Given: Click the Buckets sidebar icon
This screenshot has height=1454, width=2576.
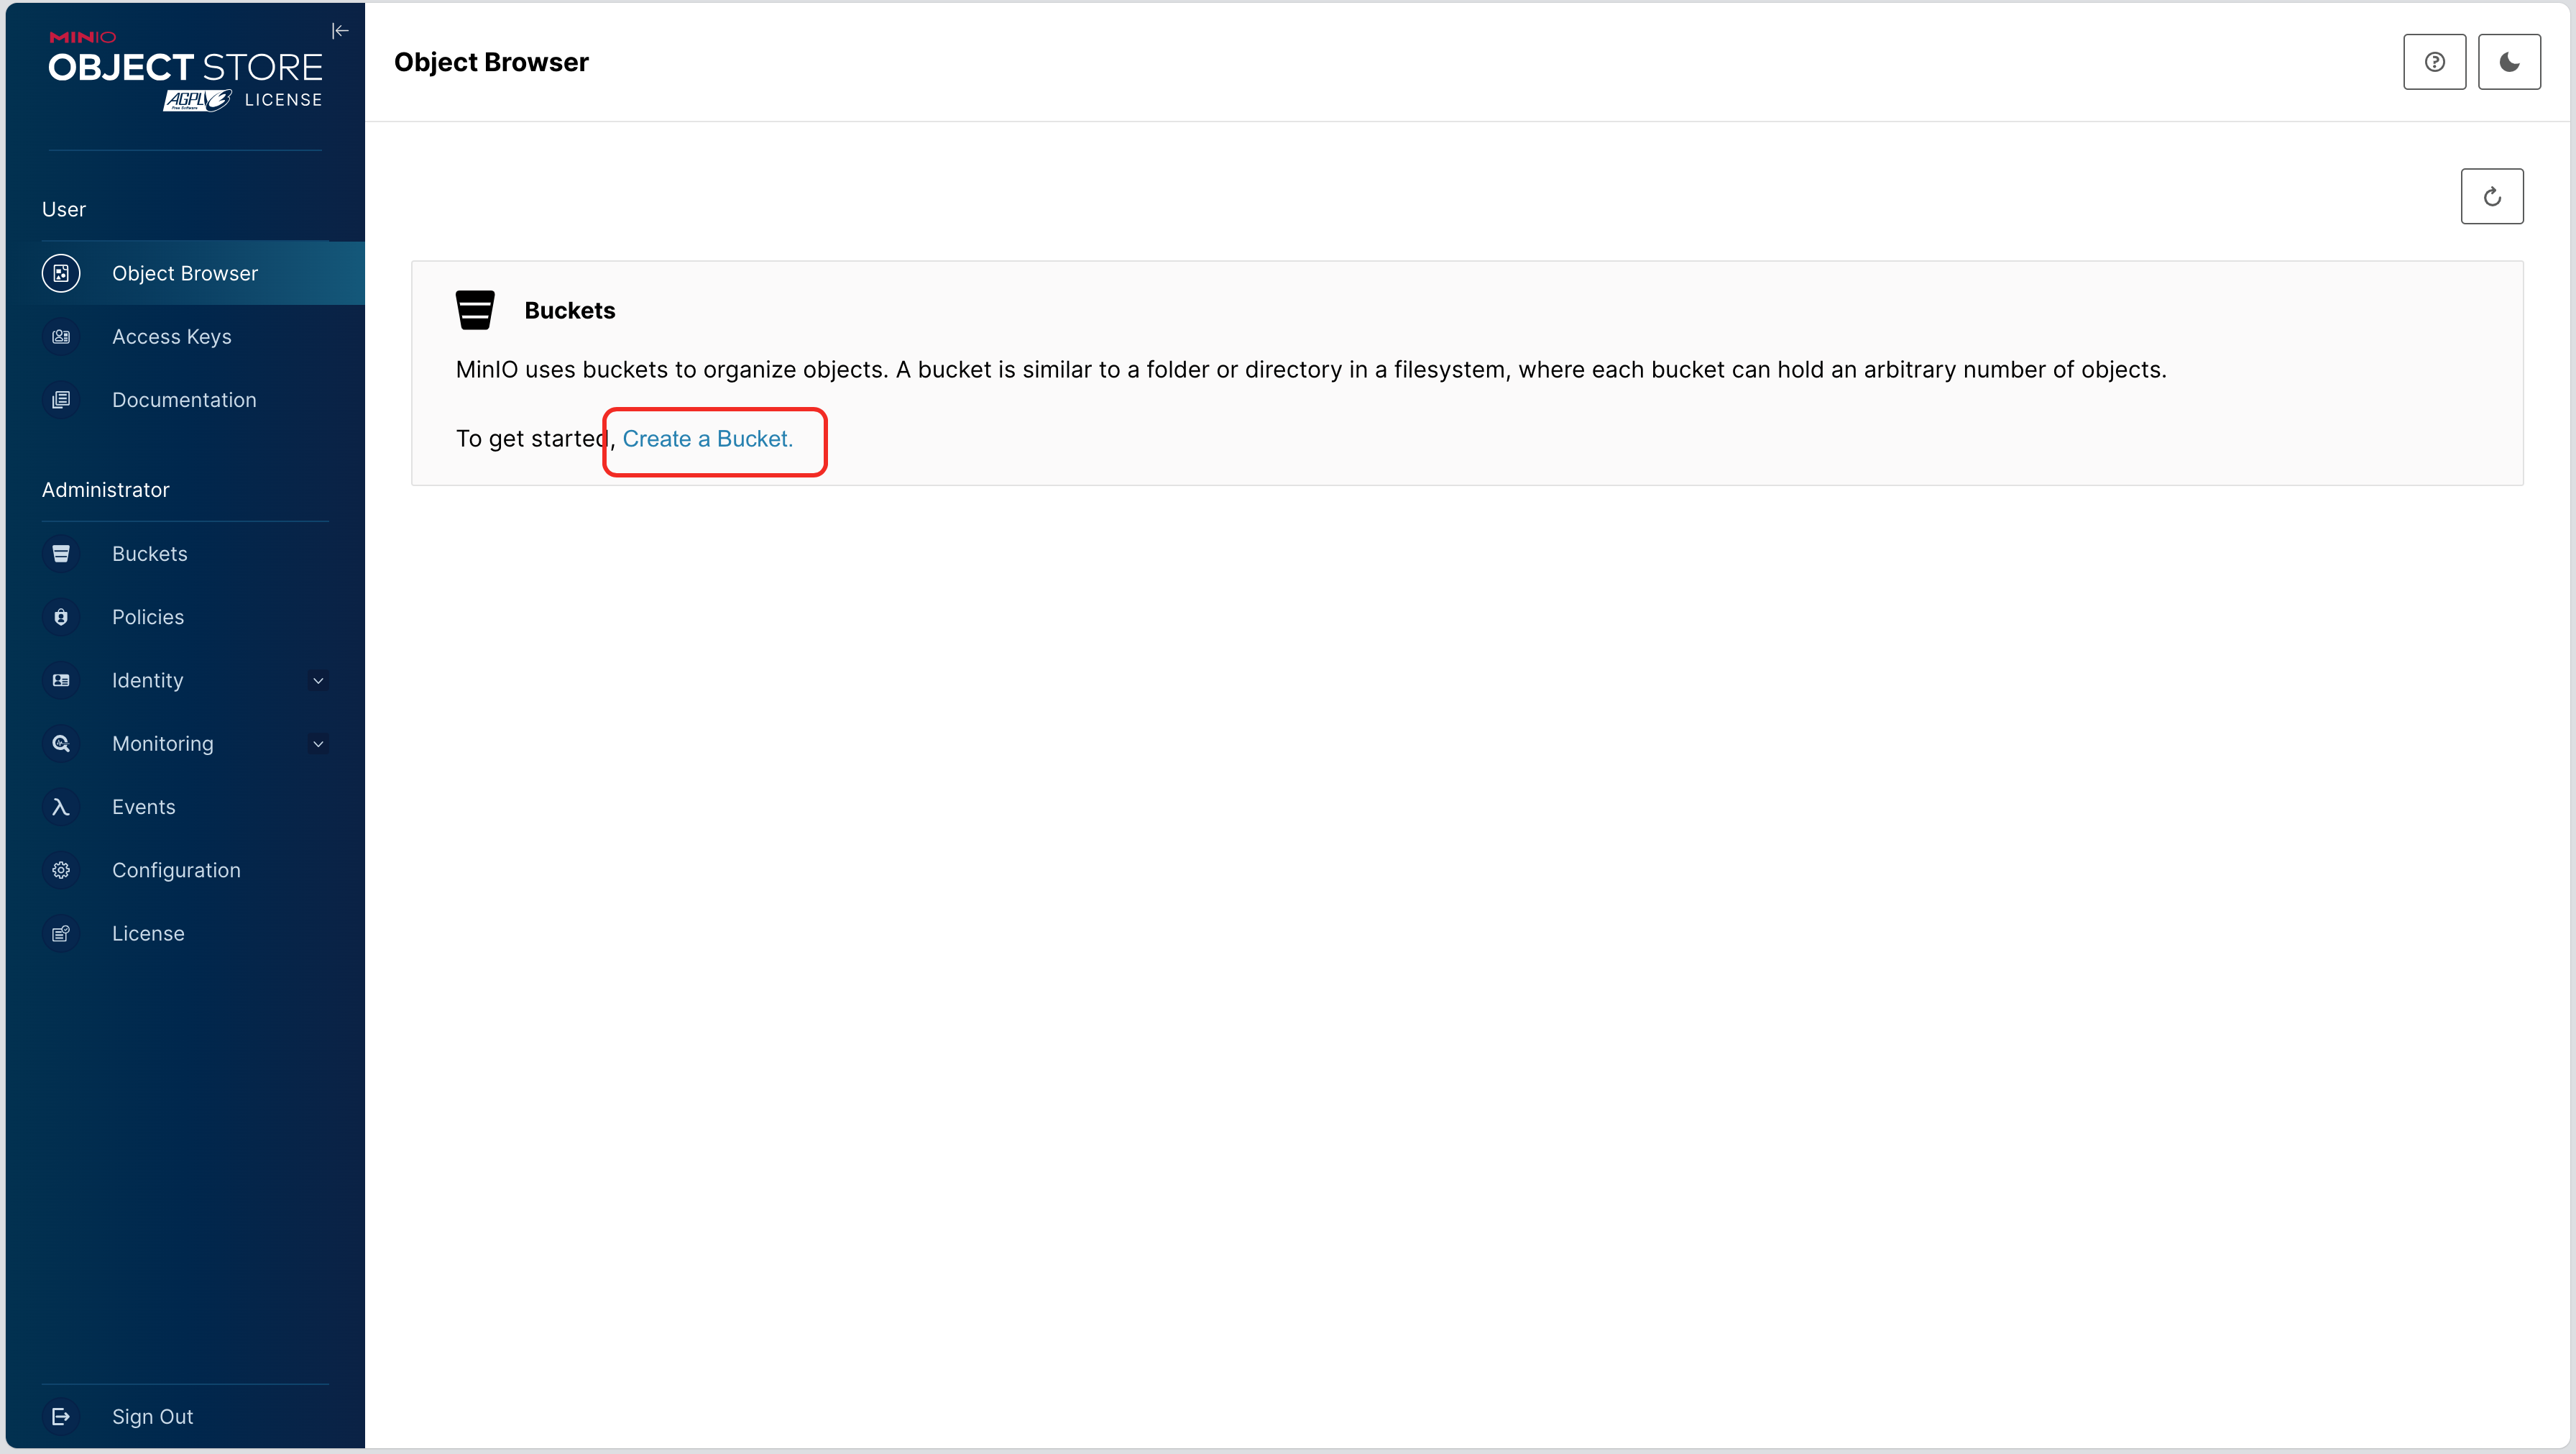Looking at the screenshot, I should (61, 554).
